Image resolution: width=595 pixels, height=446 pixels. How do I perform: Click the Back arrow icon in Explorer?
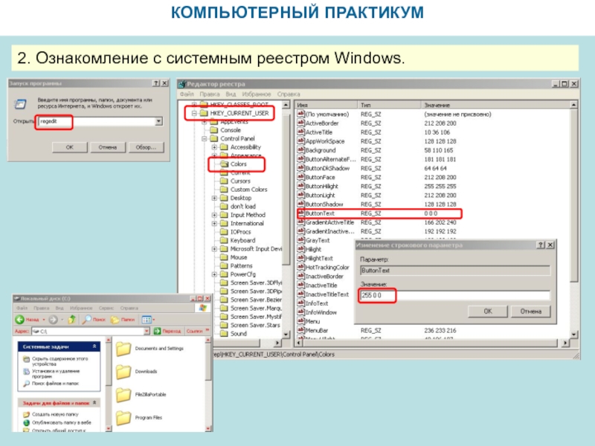tap(21, 319)
